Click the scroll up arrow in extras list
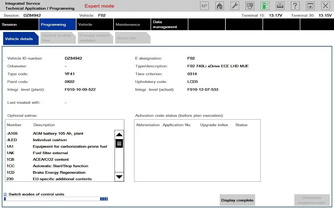334x208 pixels. (119, 134)
